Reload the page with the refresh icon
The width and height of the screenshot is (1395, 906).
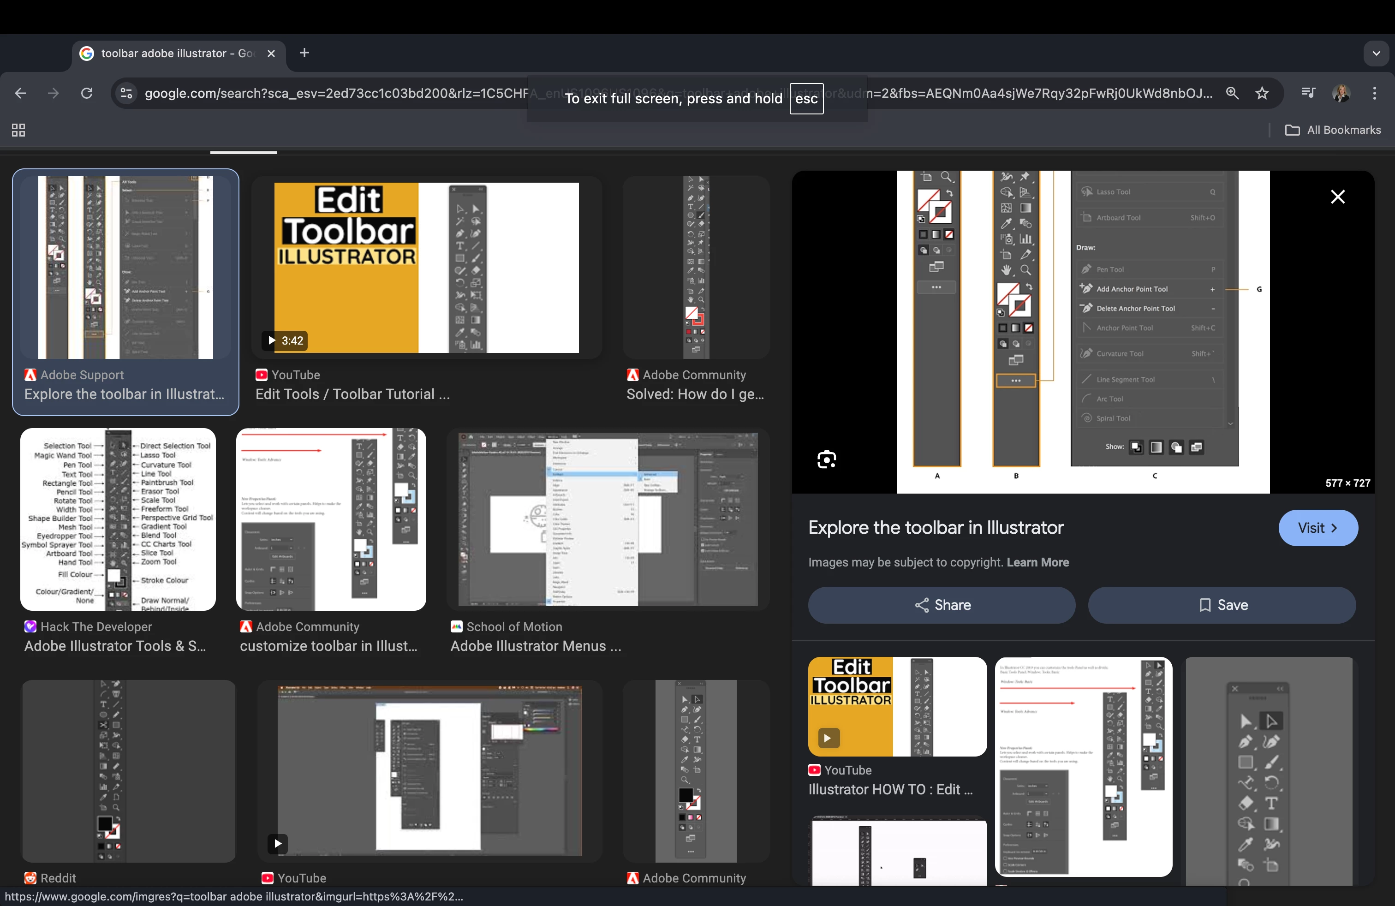click(x=87, y=93)
